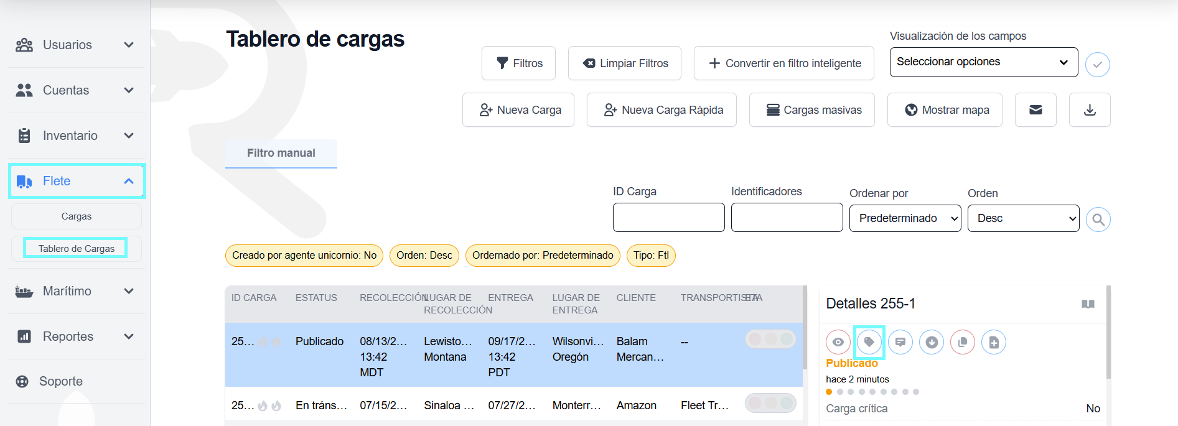Click the Marítimo ship icon
1178x426 pixels.
point(24,291)
